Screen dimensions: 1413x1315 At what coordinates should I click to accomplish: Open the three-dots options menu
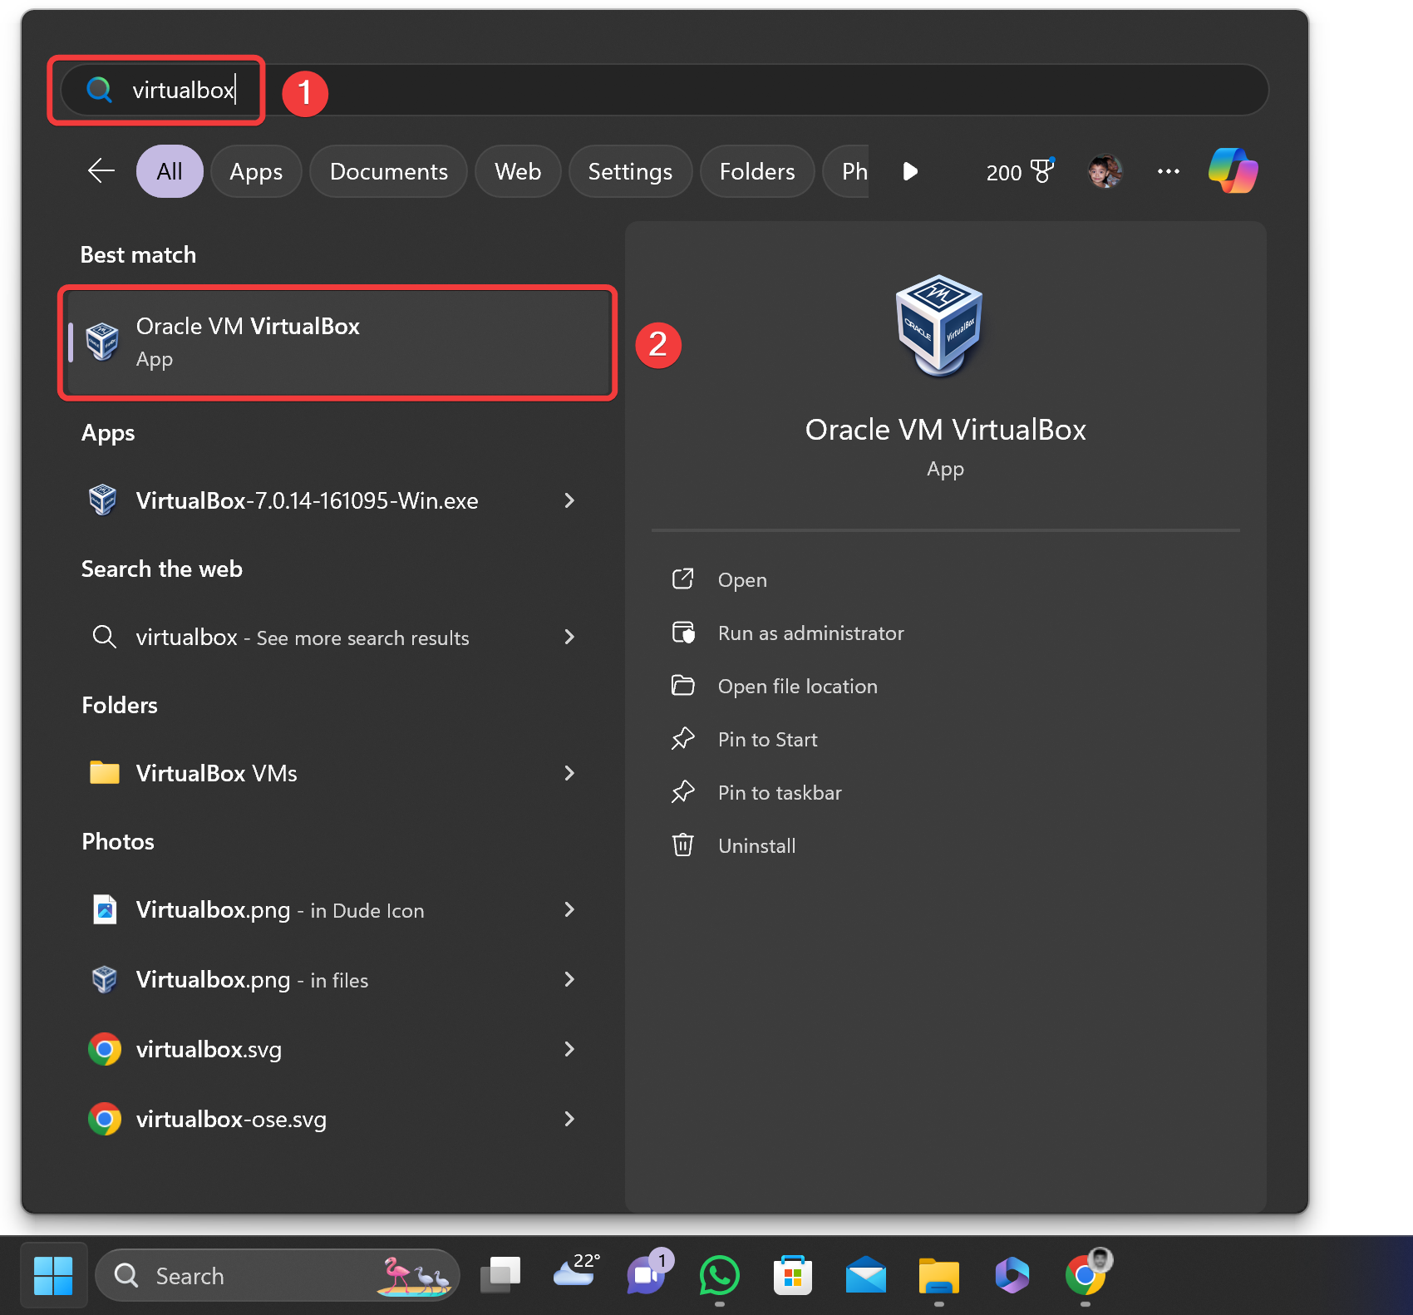click(x=1169, y=171)
